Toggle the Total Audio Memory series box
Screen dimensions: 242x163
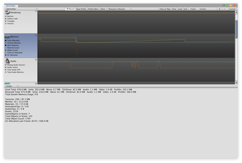[x=6, y=72]
